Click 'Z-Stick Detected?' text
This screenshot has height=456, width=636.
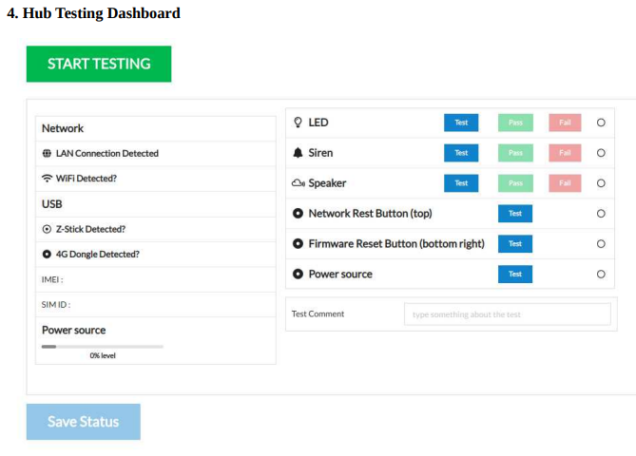[90, 229]
